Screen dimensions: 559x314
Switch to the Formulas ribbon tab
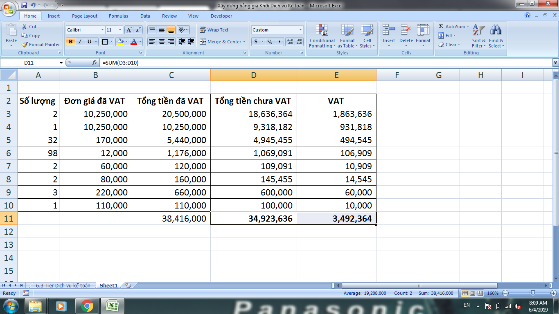coord(118,16)
